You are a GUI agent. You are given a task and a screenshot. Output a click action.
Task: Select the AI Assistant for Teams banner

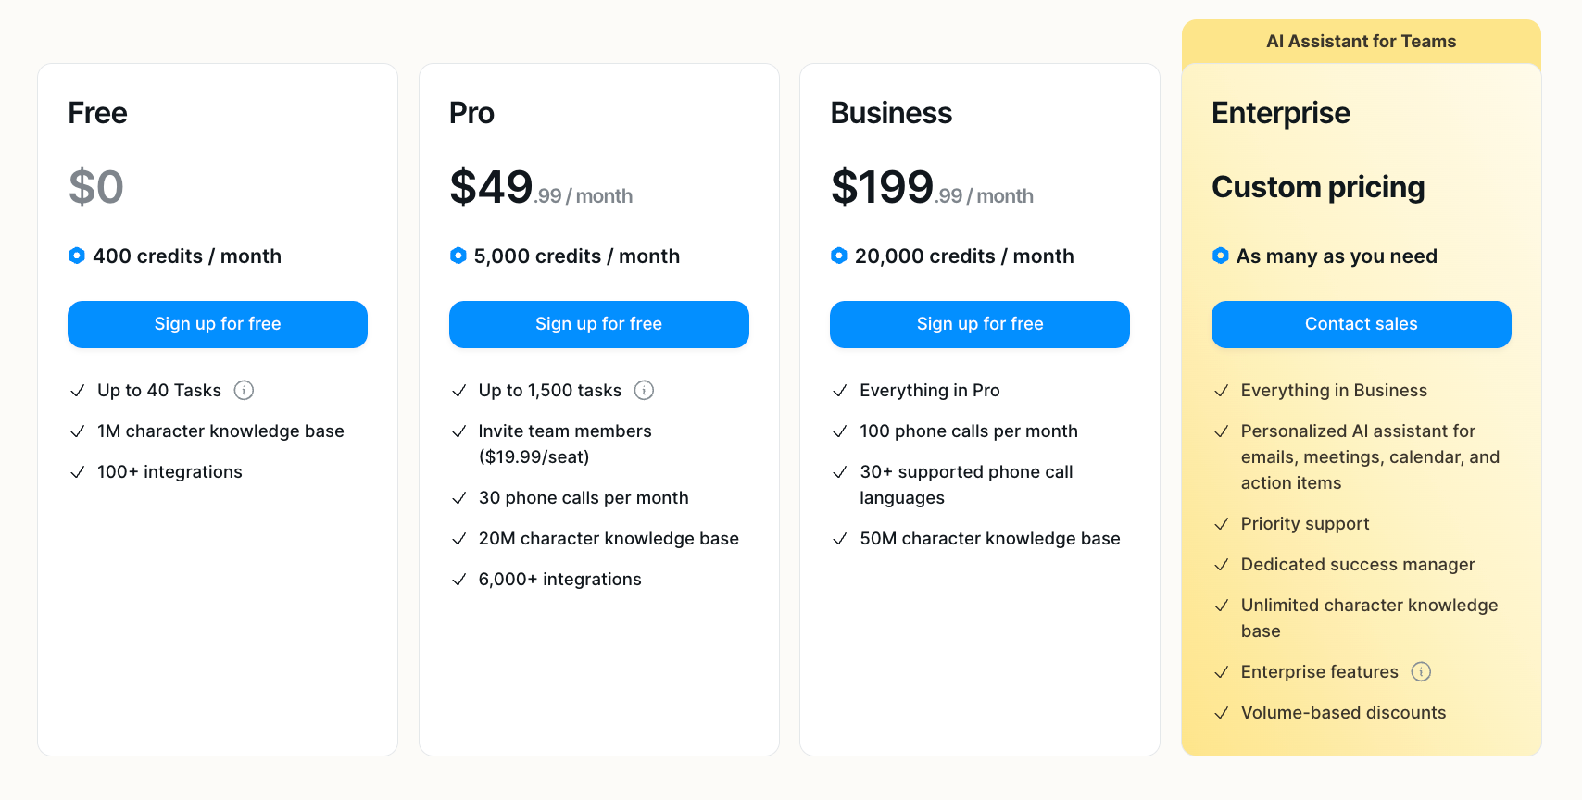[x=1361, y=42]
